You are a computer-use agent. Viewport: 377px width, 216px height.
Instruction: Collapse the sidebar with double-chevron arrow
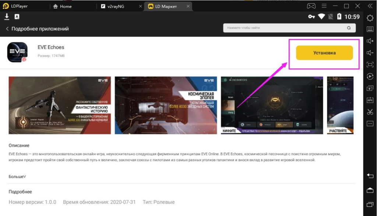(x=370, y=6)
